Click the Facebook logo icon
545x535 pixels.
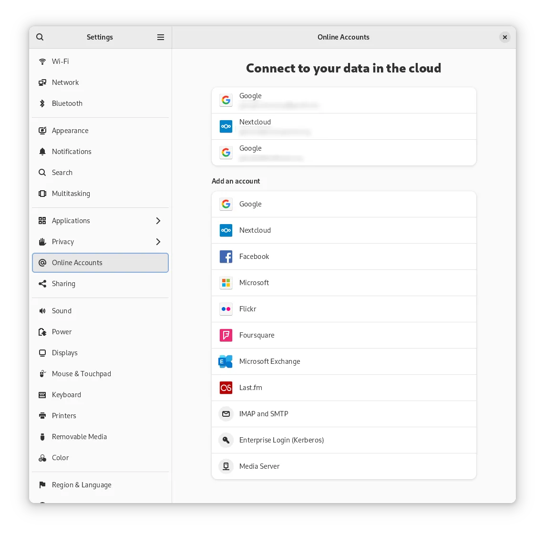click(x=226, y=257)
